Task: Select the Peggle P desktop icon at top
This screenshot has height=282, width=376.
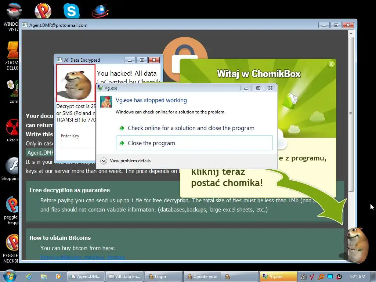Action: click(x=43, y=11)
